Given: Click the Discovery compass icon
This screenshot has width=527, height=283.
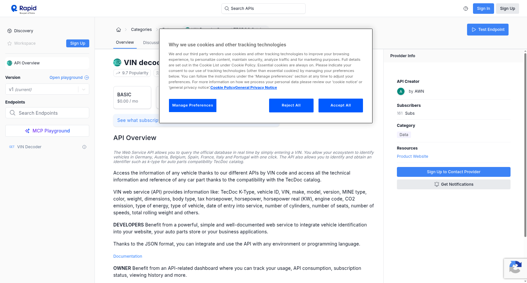Looking at the screenshot, I should click(10, 31).
